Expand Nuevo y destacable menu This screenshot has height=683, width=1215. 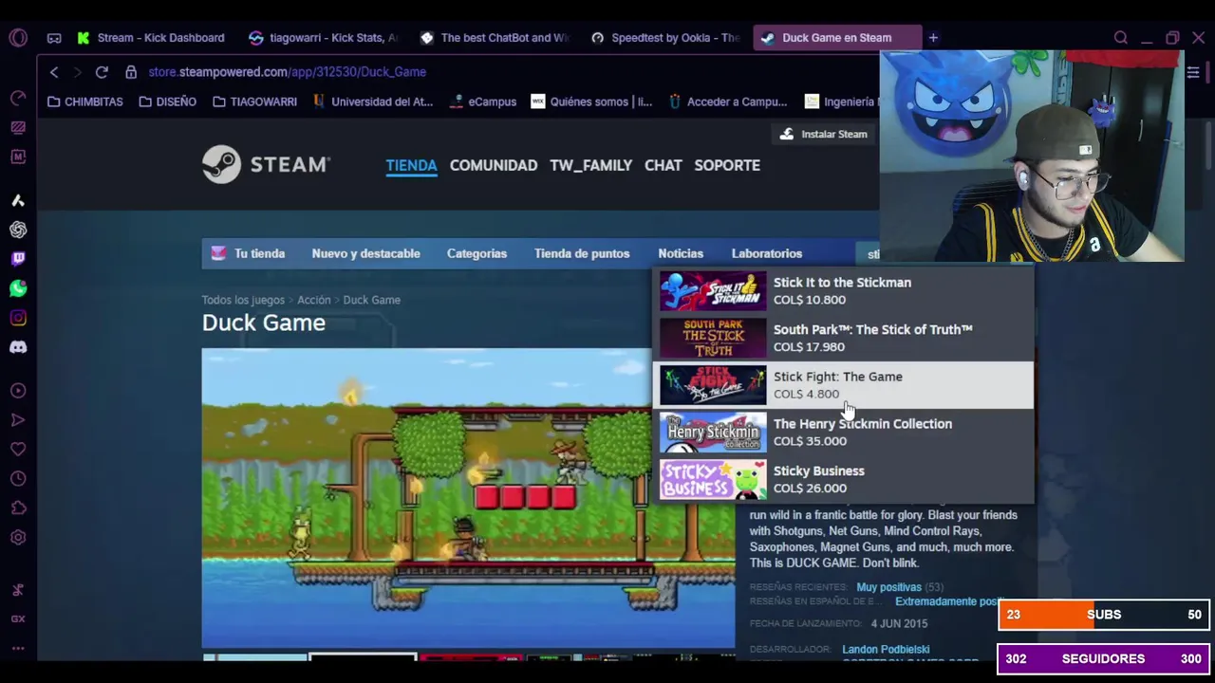(365, 253)
